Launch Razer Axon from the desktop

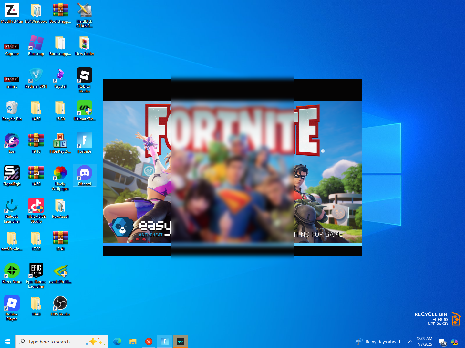pos(12,274)
